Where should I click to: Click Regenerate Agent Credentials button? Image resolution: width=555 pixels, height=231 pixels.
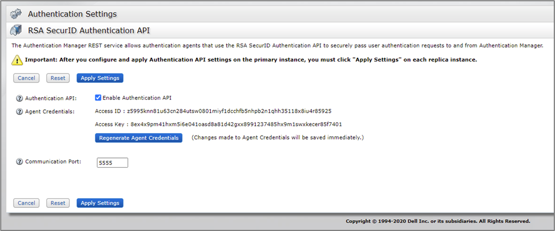[x=139, y=138]
